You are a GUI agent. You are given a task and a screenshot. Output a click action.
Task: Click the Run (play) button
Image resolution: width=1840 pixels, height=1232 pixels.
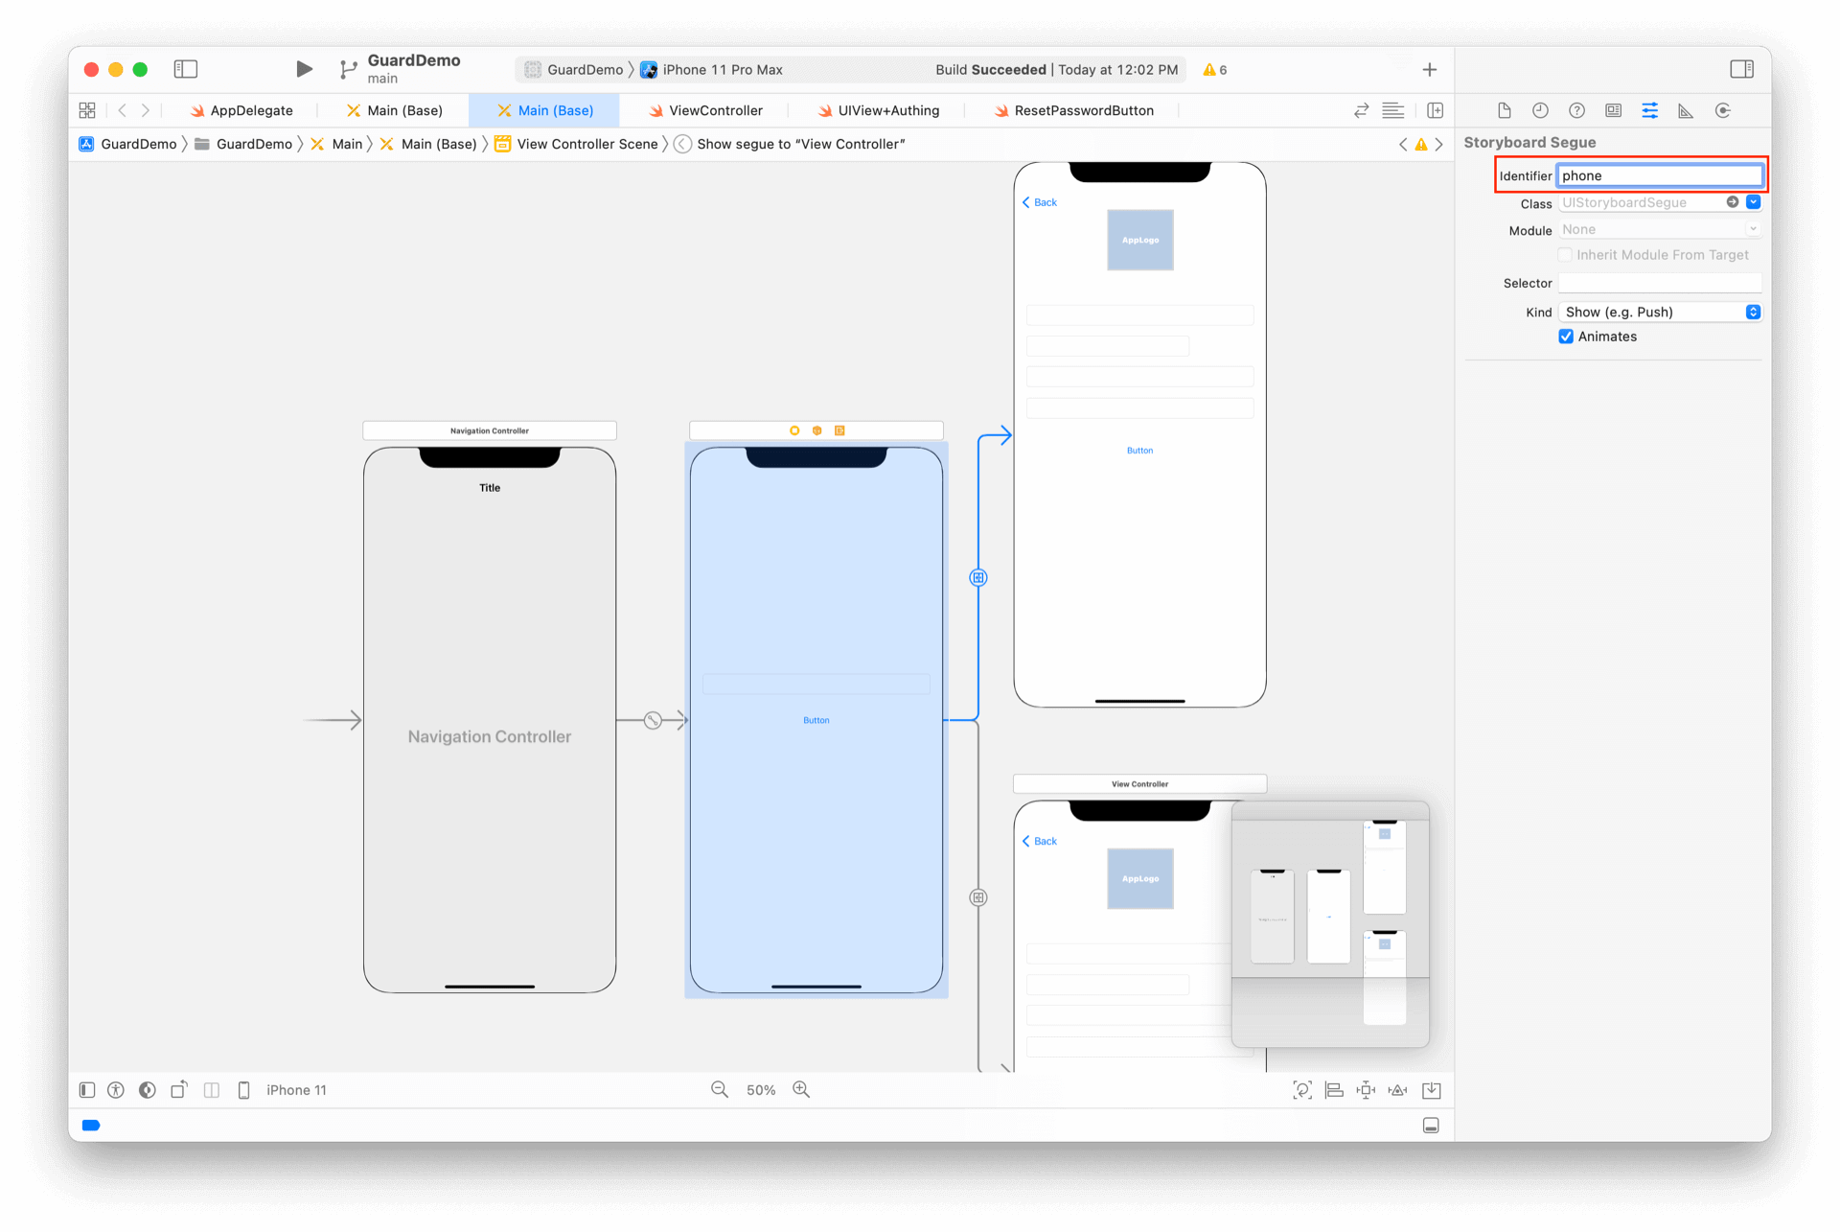[x=304, y=69]
